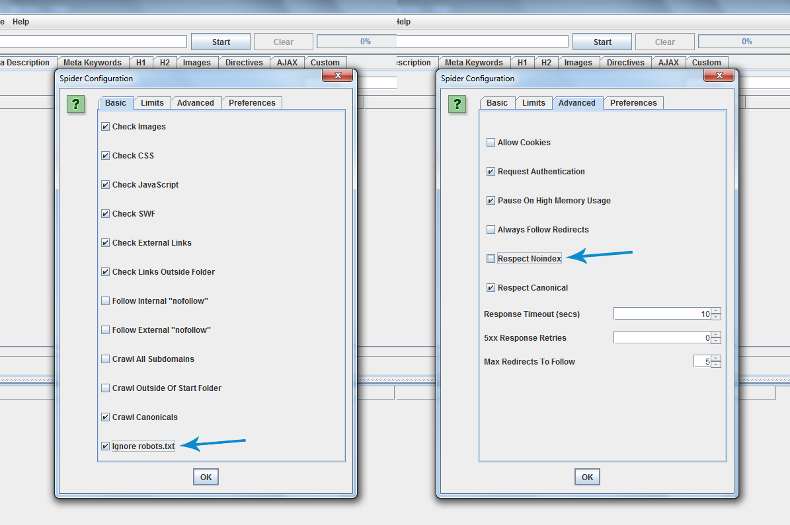This screenshot has width=790, height=525.
Task: Uncheck the Check SWF option
Action: pyautogui.click(x=105, y=214)
